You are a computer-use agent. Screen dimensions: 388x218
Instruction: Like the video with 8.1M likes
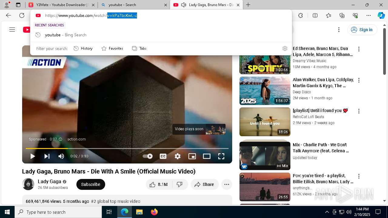159,184
